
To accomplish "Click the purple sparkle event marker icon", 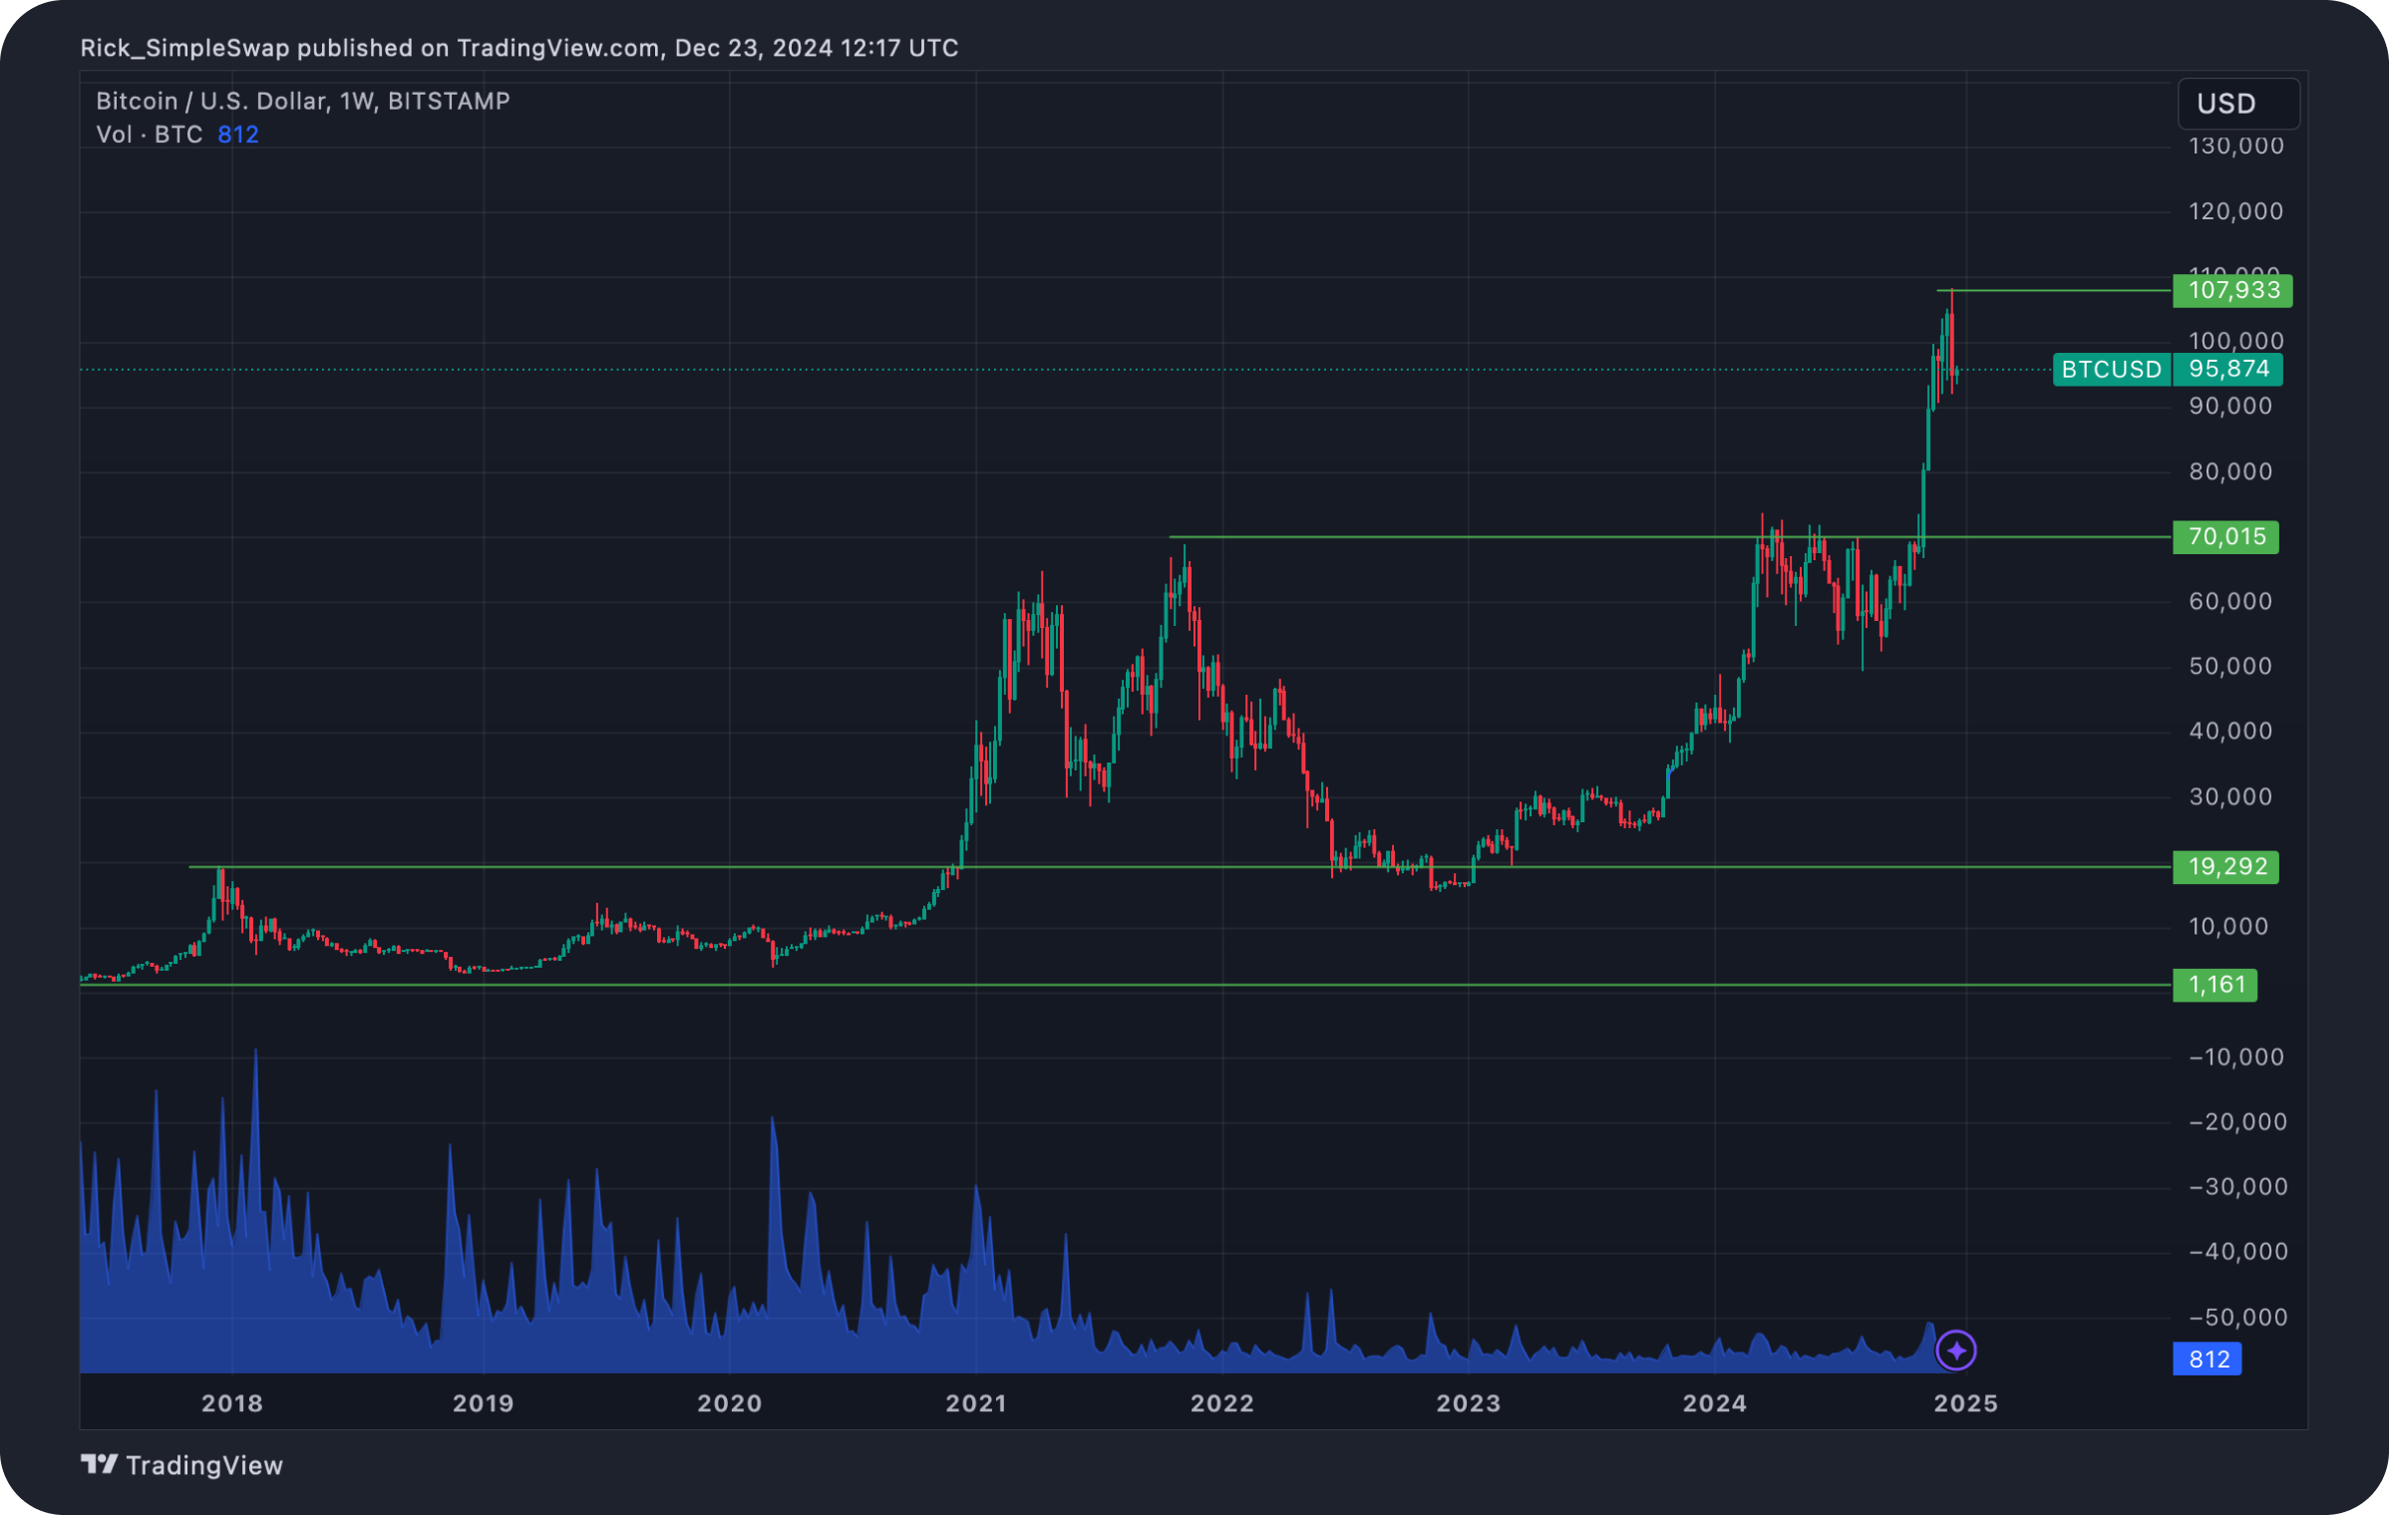I will tap(1955, 1351).
